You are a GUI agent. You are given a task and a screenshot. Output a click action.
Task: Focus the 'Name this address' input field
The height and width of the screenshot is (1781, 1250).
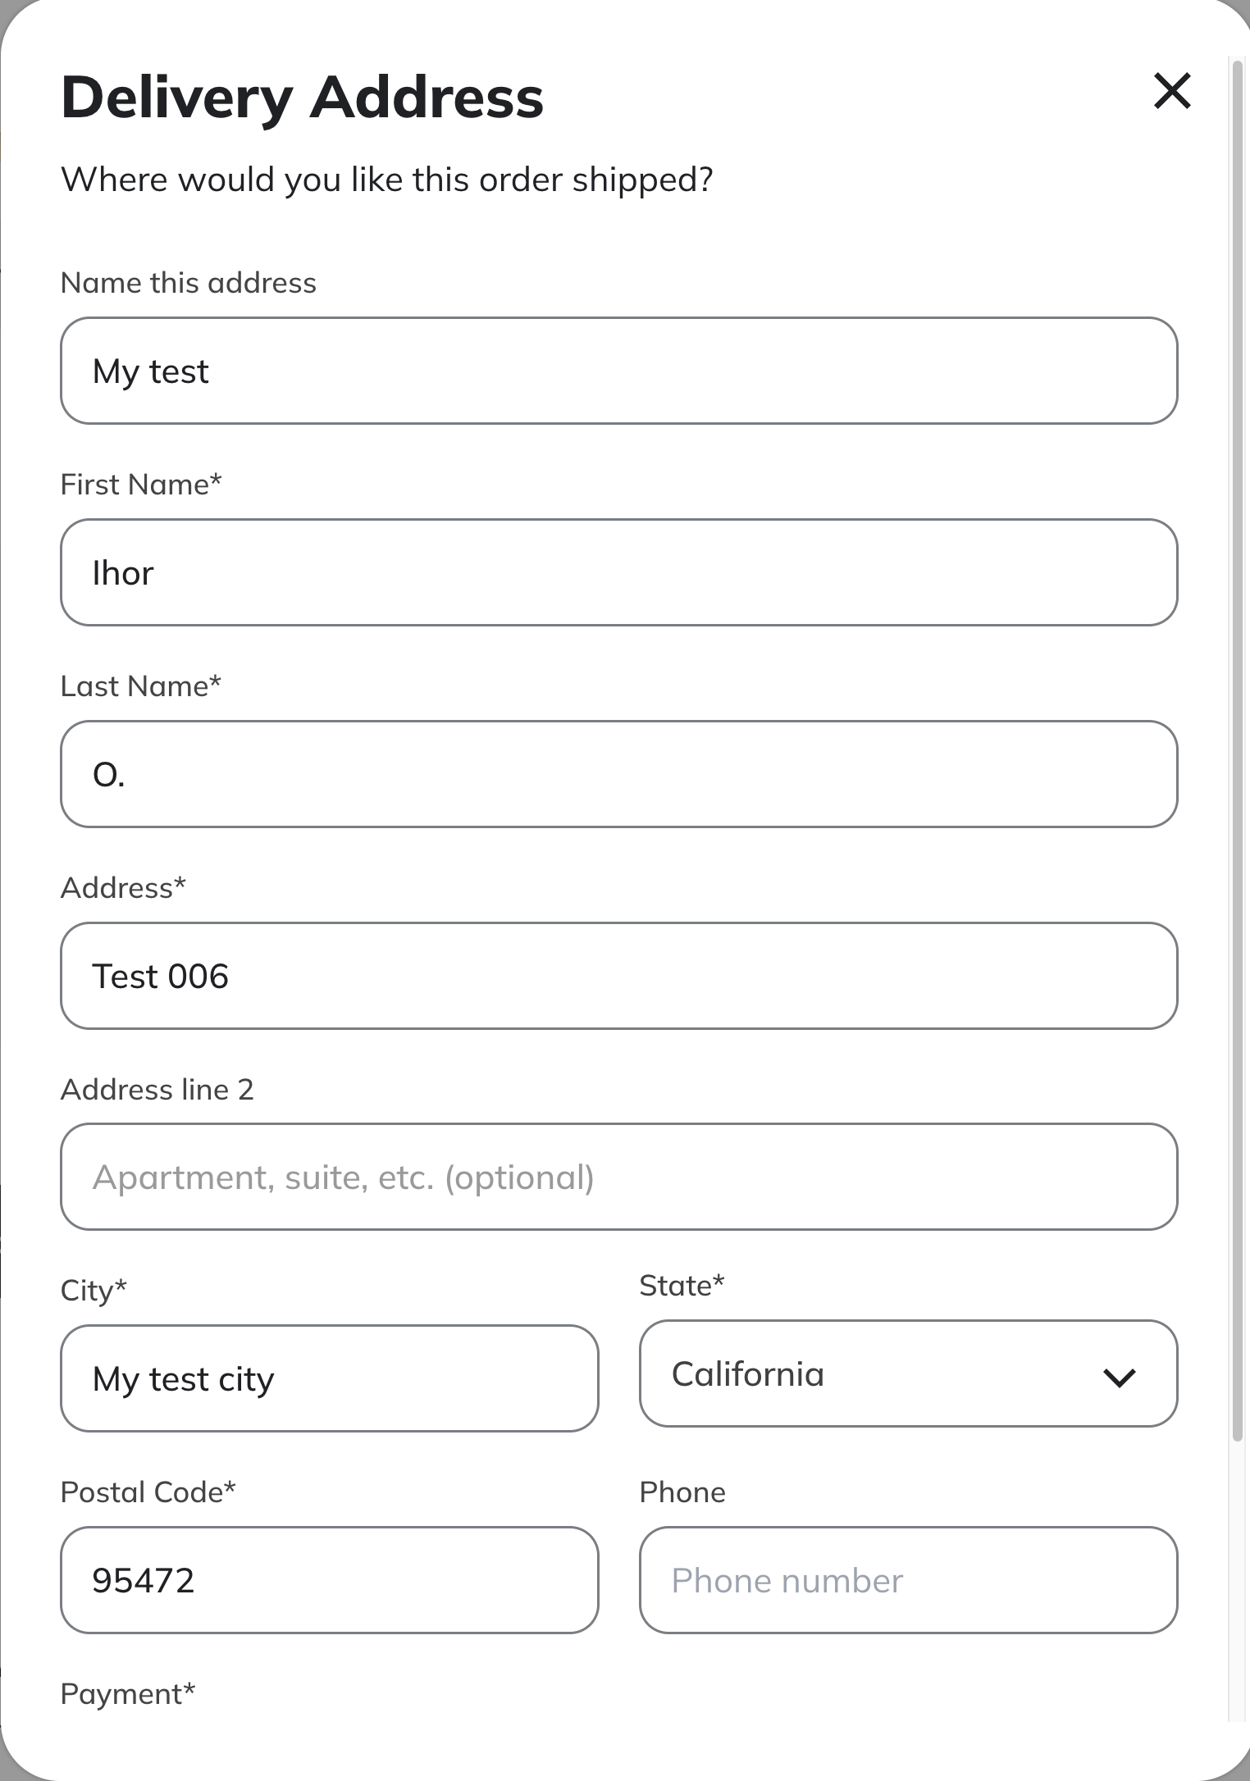(x=619, y=371)
